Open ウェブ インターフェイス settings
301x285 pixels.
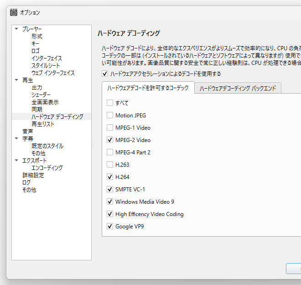pyautogui.click(x=53, y=73)
